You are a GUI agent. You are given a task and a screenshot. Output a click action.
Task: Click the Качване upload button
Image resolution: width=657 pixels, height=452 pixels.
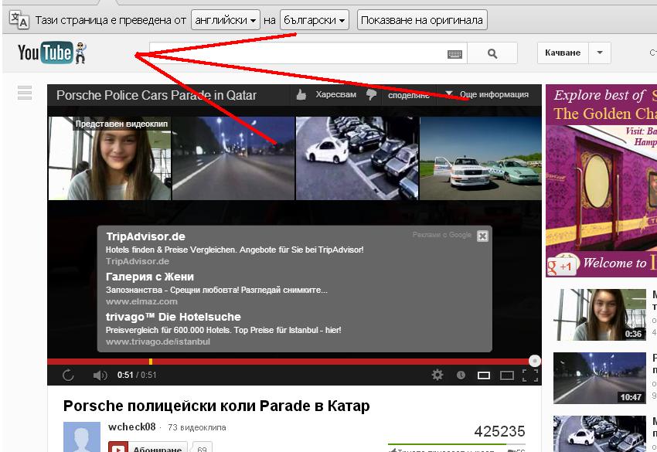[x=563, y=53]
